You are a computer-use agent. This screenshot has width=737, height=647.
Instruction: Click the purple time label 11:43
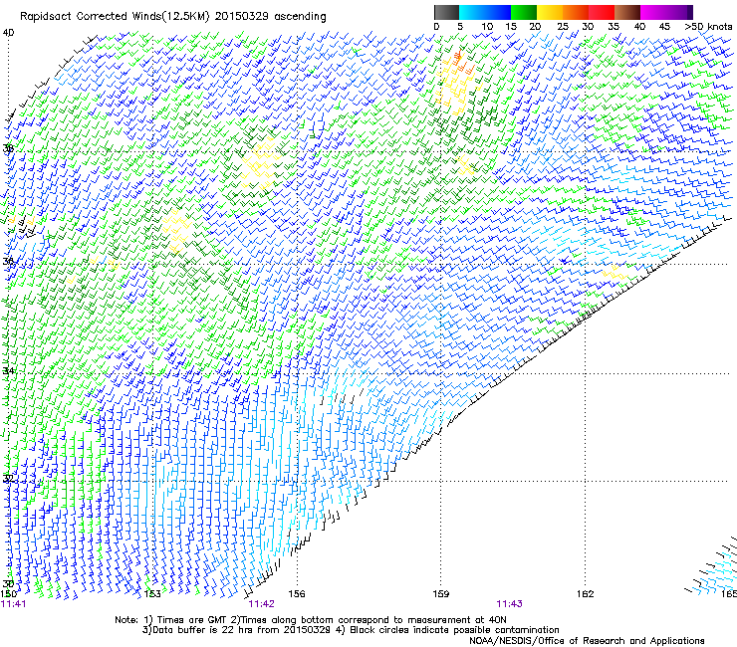(510, 604)
